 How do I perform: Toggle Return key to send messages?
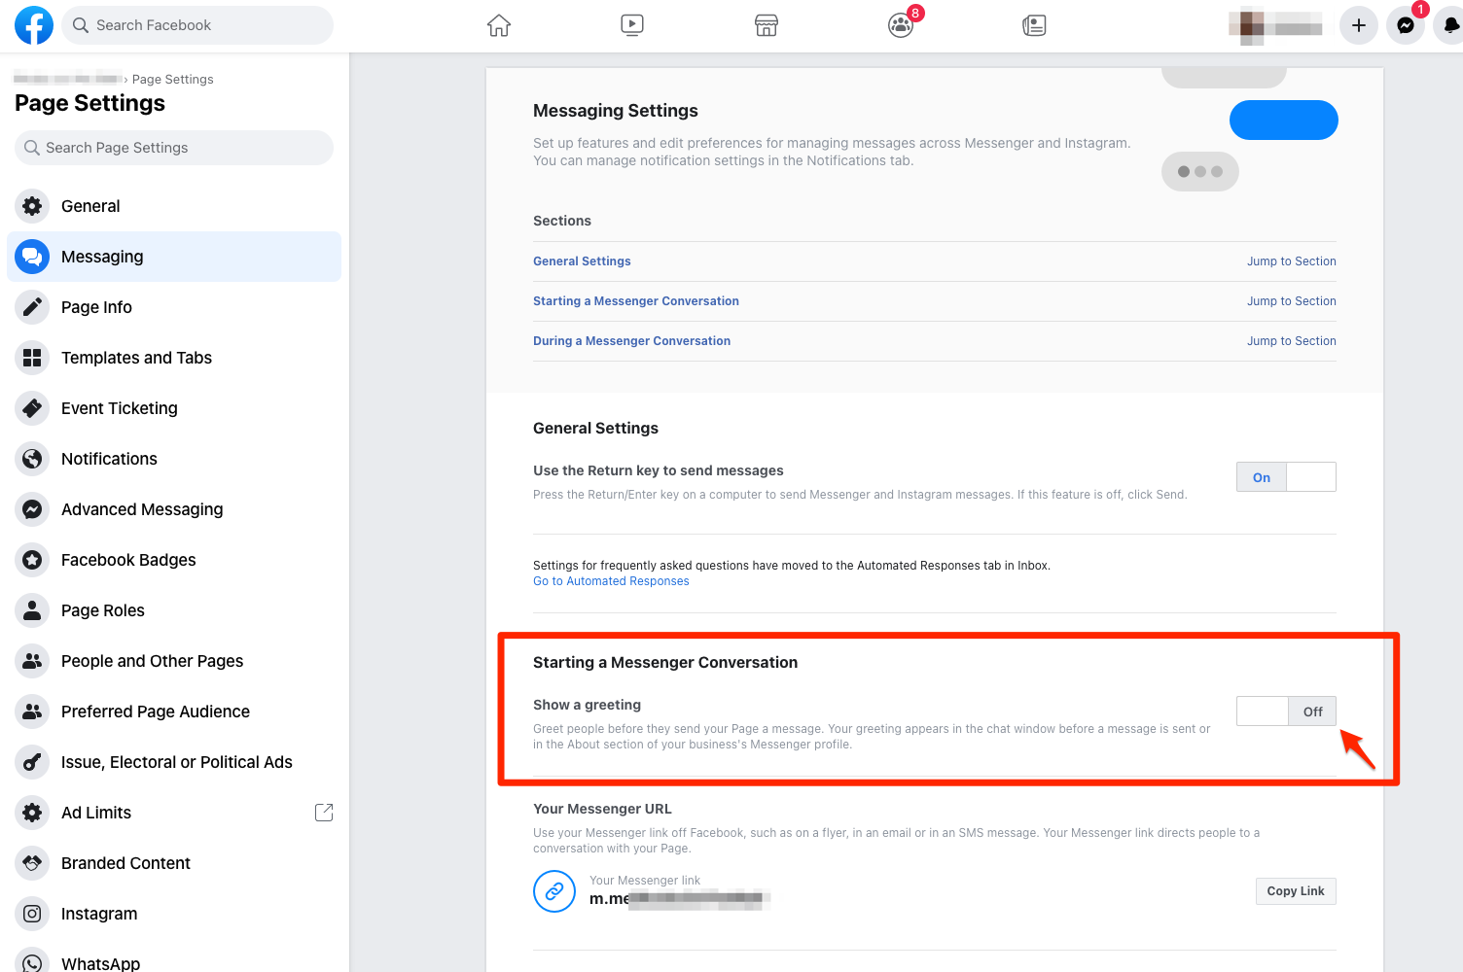tap(1285, 477)
